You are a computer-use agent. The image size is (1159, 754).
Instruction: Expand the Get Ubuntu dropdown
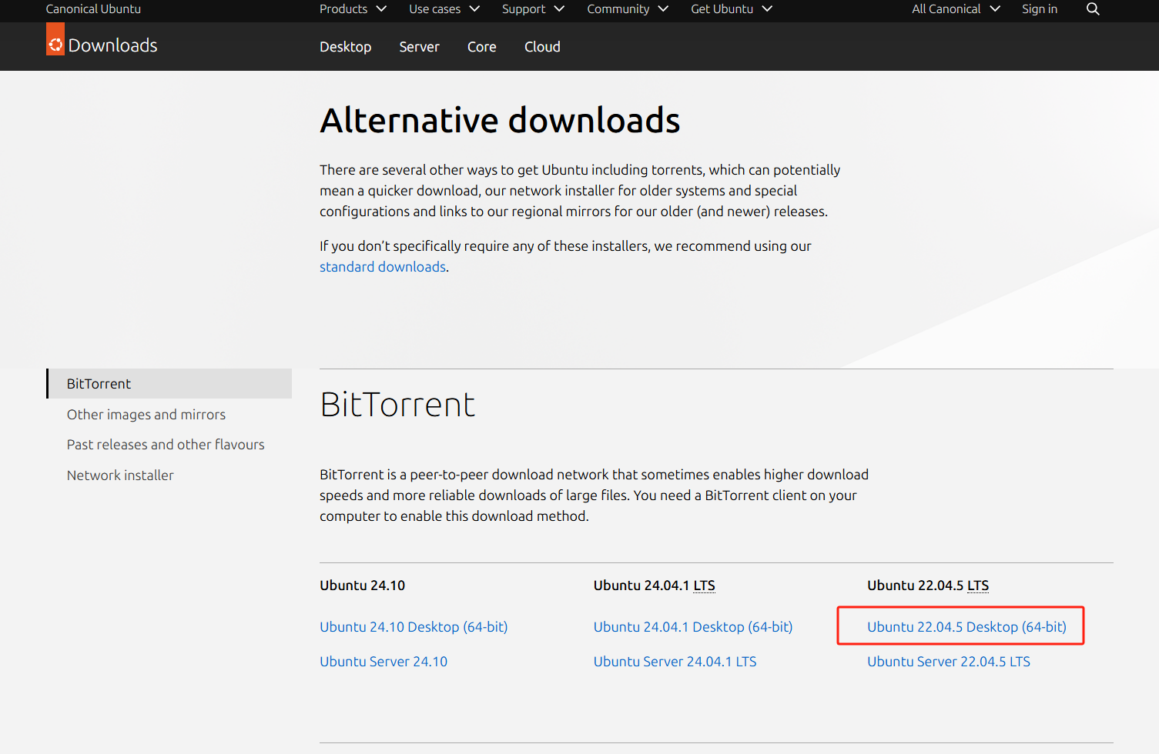(732, 9)
